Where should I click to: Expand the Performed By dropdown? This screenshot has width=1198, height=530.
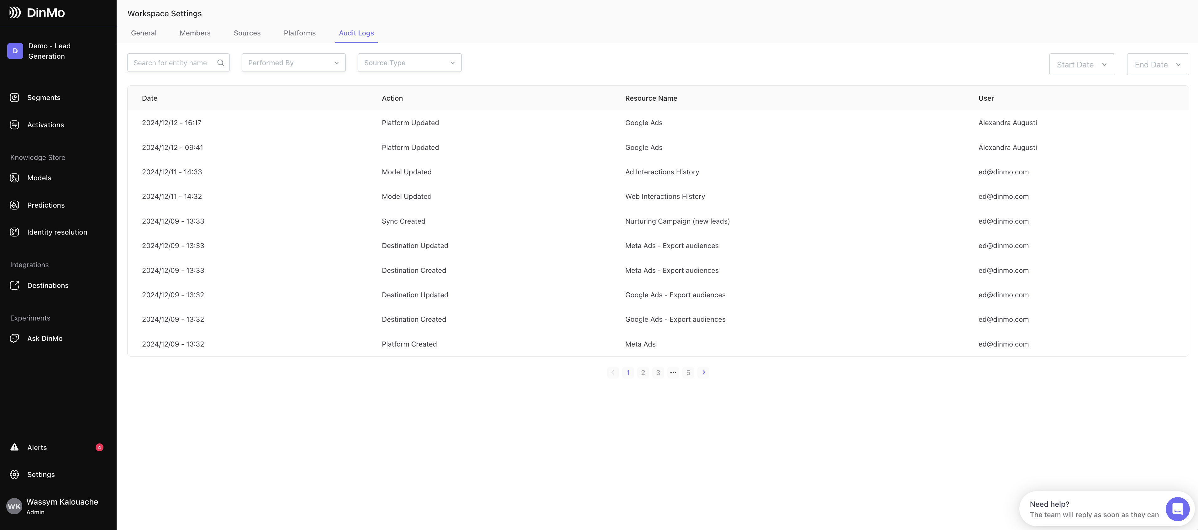point(293,63)
